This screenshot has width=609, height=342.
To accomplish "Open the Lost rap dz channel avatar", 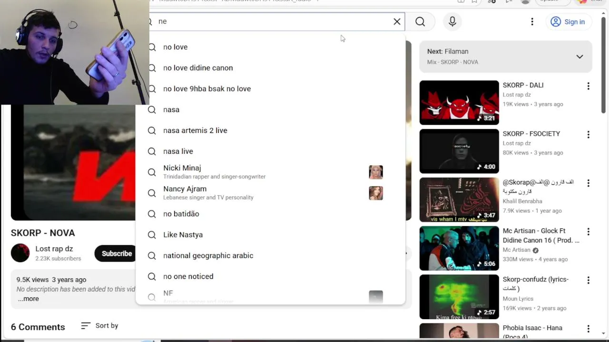I will pyautogui.click(x=20, y=253).
